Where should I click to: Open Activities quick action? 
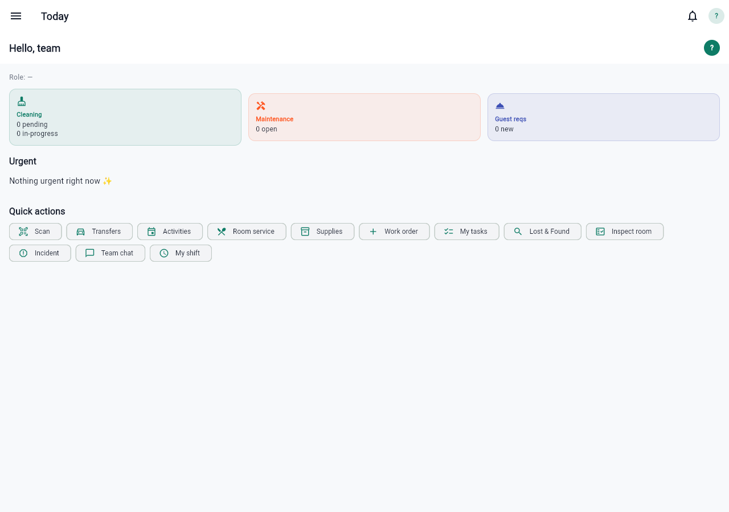pyautogui.click(x=170, y=232)
